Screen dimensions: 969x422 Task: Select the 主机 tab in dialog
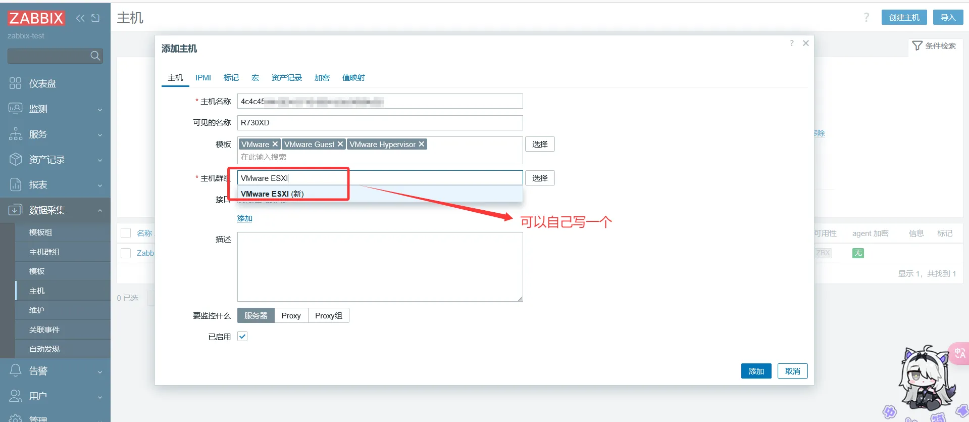[x=175, y=78]
